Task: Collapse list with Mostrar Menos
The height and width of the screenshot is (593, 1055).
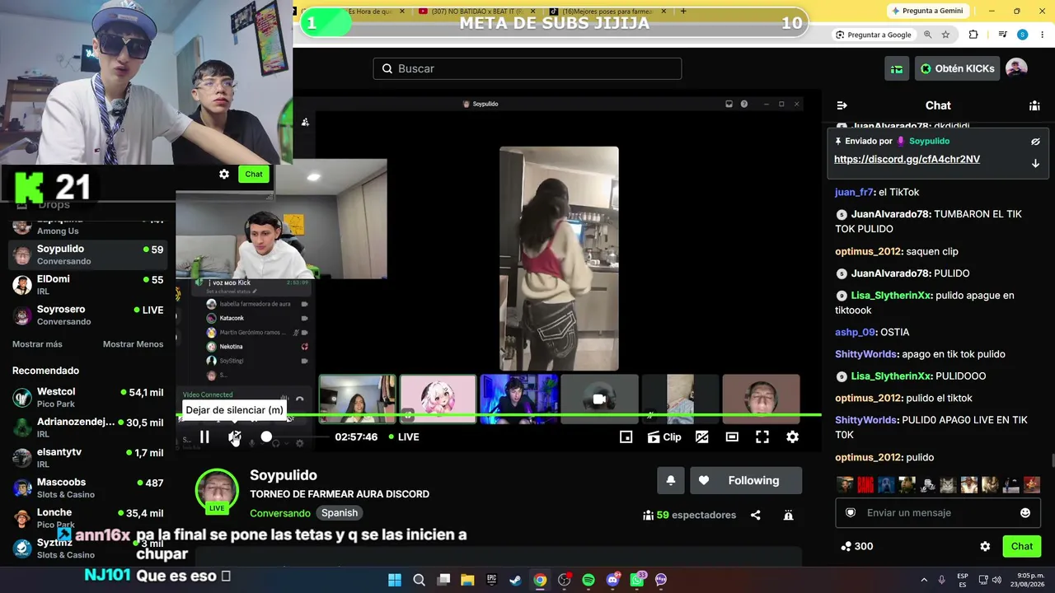Action: (133, 344)
